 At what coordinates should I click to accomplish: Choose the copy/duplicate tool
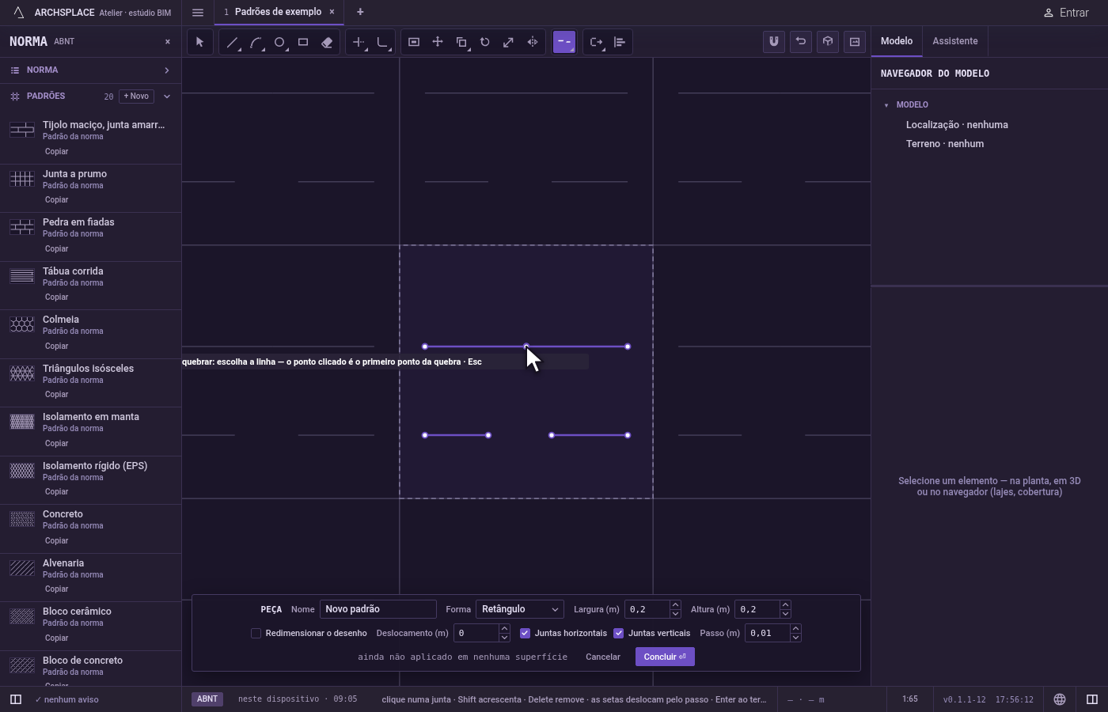(x=461, y=42)
